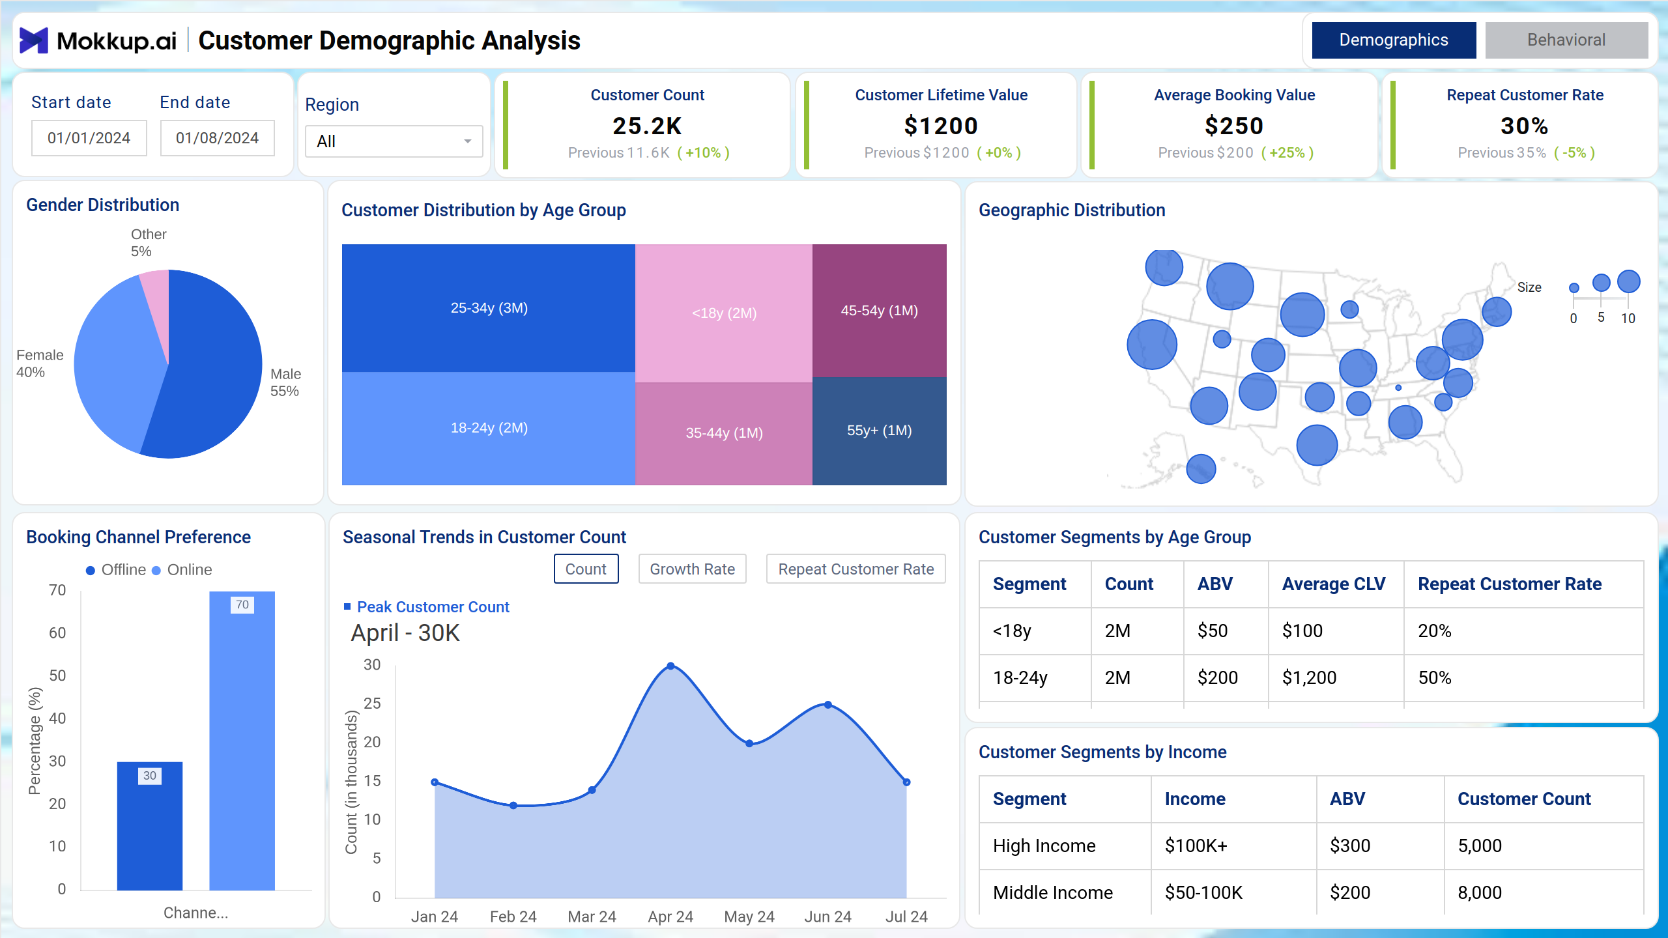Click the Online legend dot
Image resolution: width=1668 pixels, height=938 pixels.
[x=156, y=571]
